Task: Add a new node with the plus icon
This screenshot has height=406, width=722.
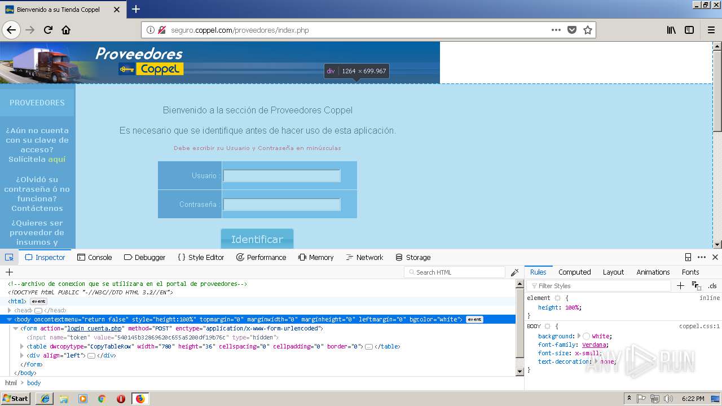Action: (9, 272)
